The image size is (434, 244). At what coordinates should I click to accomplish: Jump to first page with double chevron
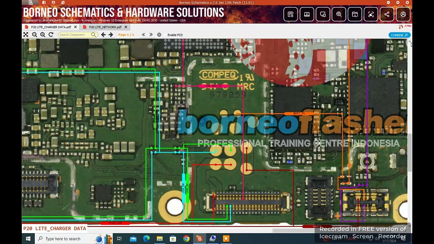click(143, 35)
